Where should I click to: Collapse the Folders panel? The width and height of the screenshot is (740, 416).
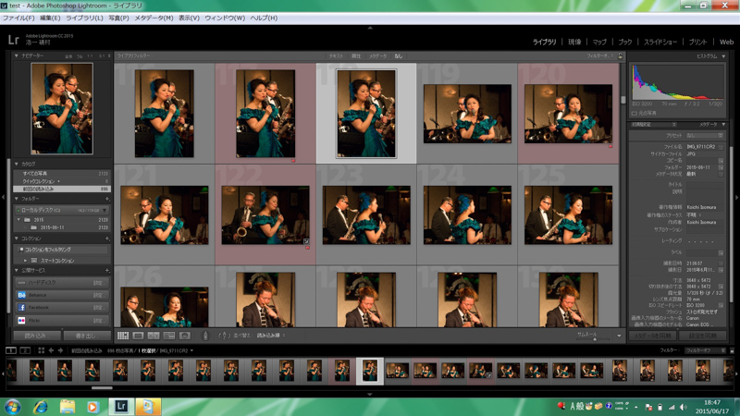(17, 199)
